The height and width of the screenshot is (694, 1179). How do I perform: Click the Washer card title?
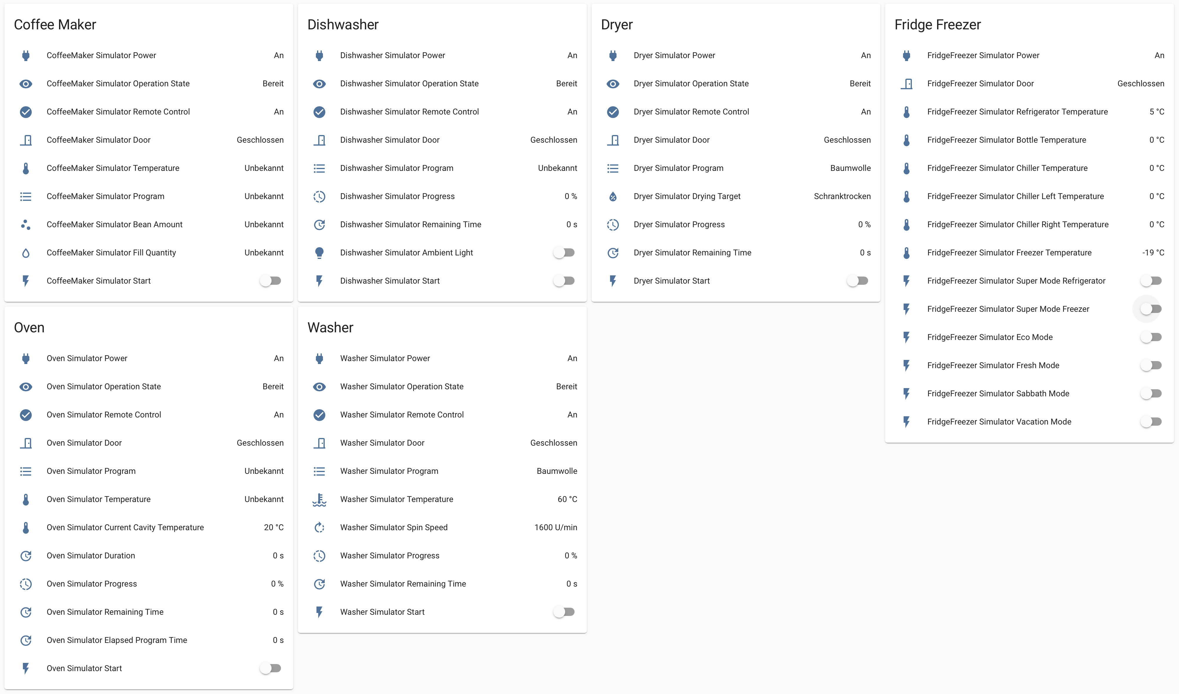[330, 328]
